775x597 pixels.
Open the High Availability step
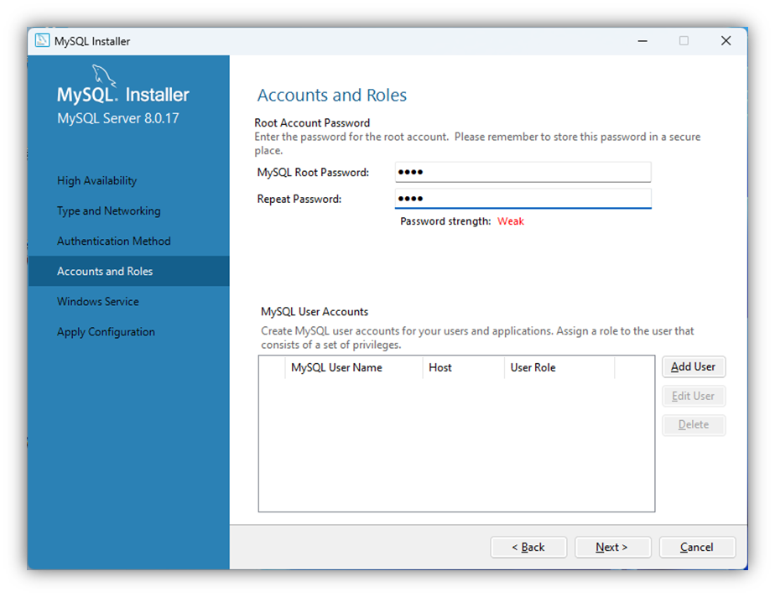[97, 181]
